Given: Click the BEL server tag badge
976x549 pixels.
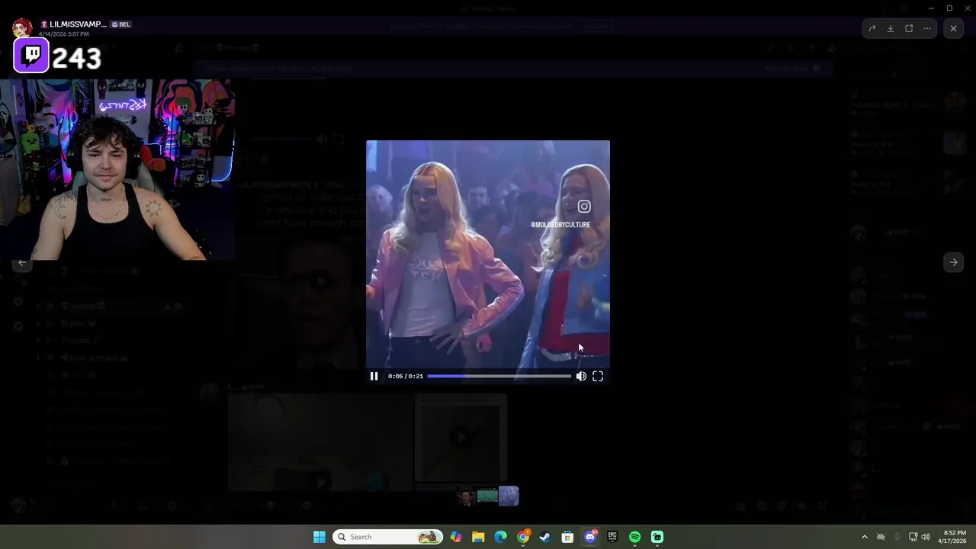Looking at the screenshot, I should (x=121, y=24).
